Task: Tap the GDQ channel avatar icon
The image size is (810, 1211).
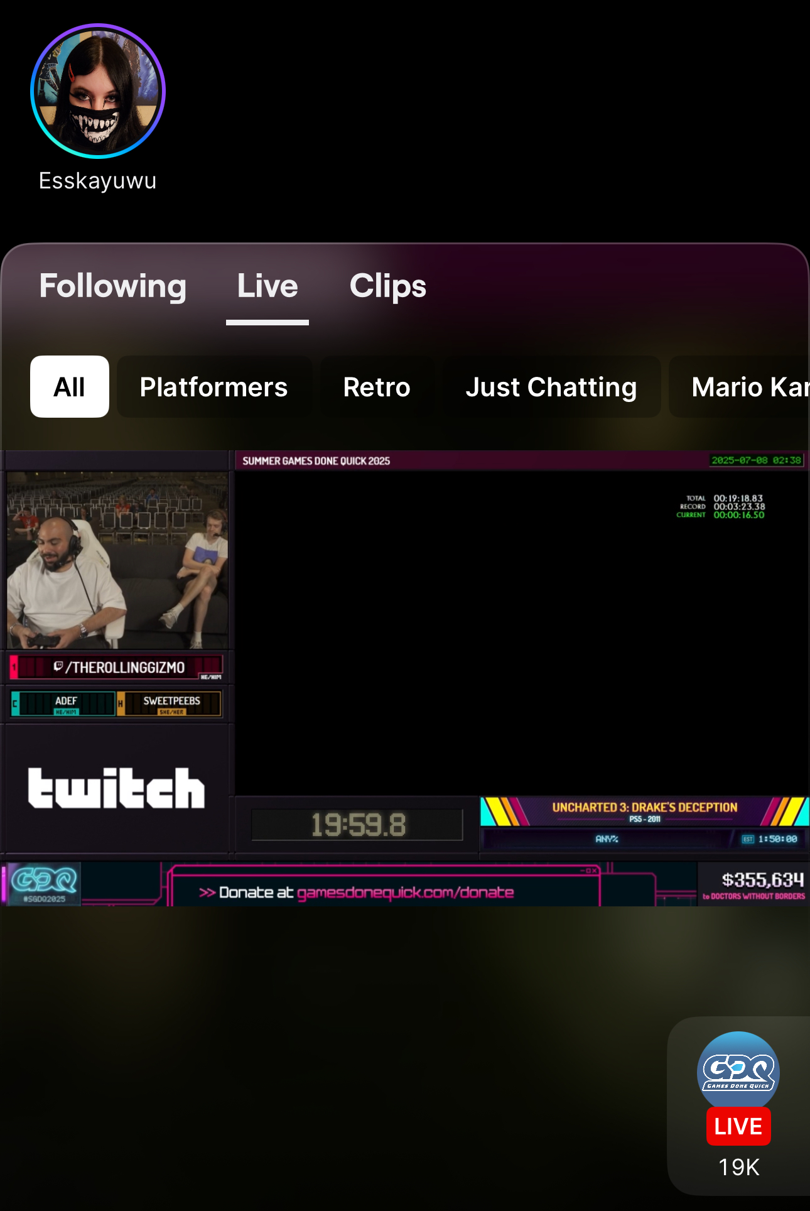Action: (738, 1072)
